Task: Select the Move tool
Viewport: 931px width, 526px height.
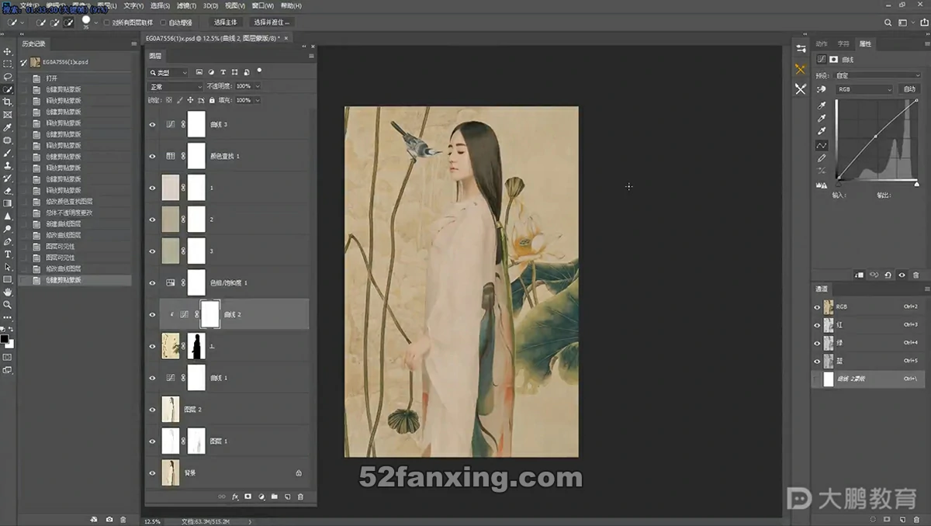Action: click(8, 51)
